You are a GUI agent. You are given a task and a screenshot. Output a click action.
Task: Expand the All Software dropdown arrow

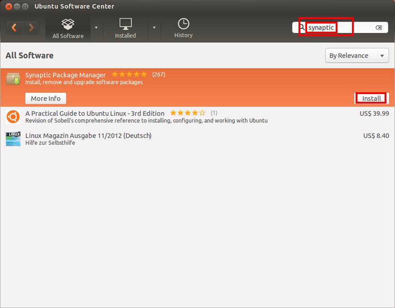pyautogui.click(x=96, y=28)
